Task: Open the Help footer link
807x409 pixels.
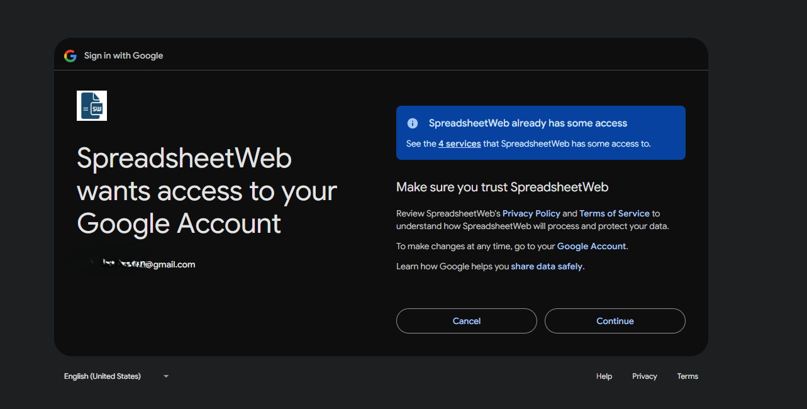Action: coord(604,376)
